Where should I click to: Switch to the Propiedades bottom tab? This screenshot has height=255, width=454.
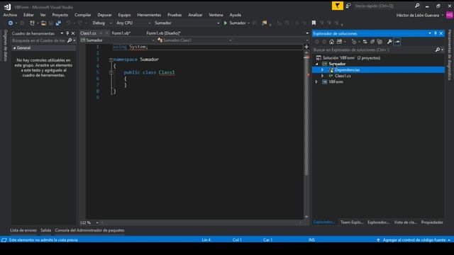[432, 222]
